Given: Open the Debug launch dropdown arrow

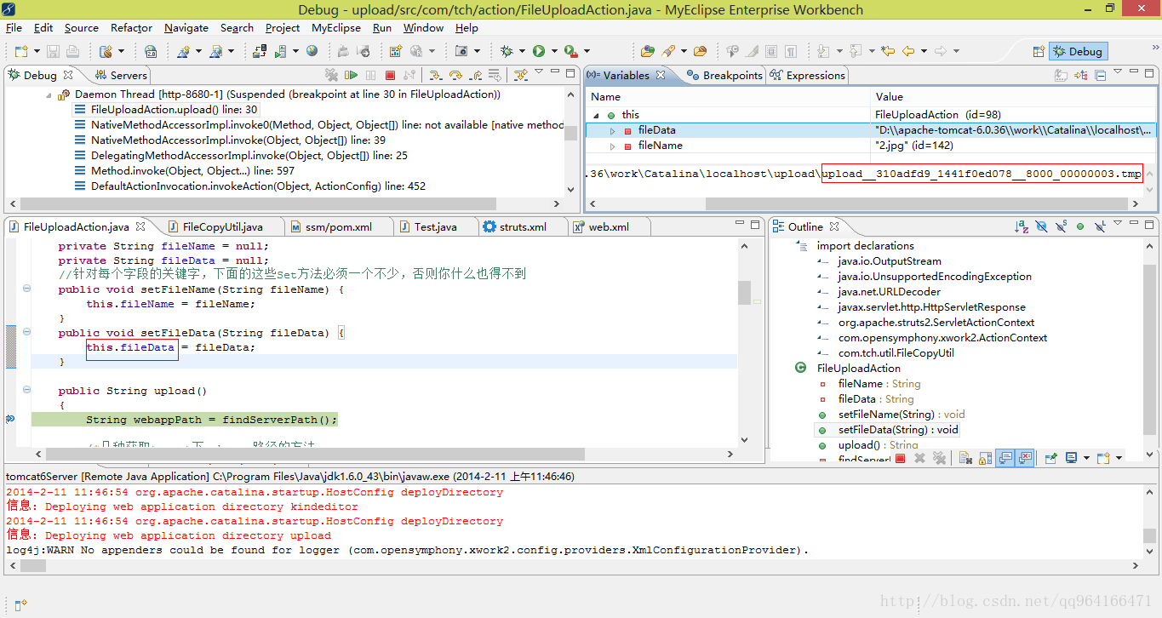Looking at the screenshot, I should click(521, 52).
